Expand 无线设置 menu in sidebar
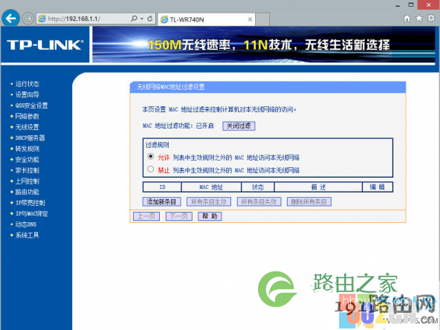This screenshot has width=440, height=330. (x=27, y=127)
